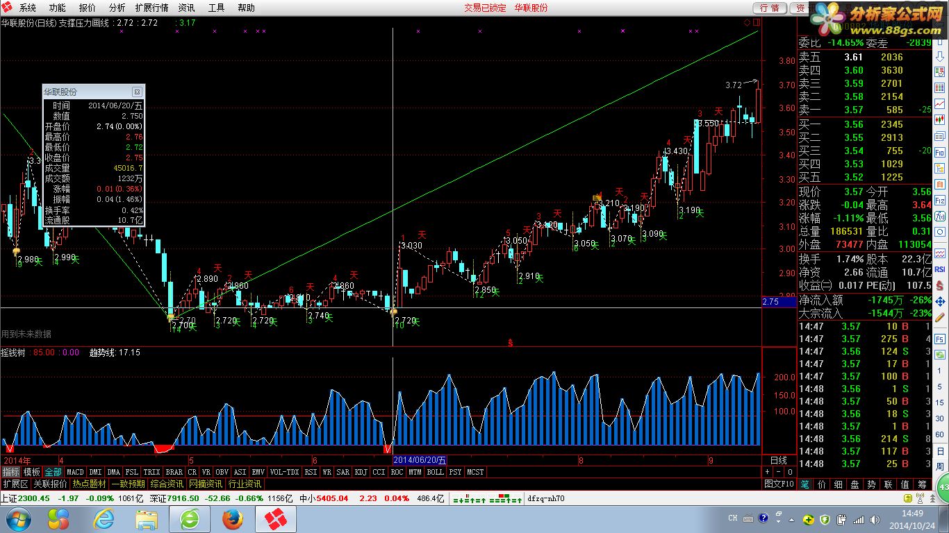
Task: Select the 全部 tab
Action: click(x=53, y=472)
